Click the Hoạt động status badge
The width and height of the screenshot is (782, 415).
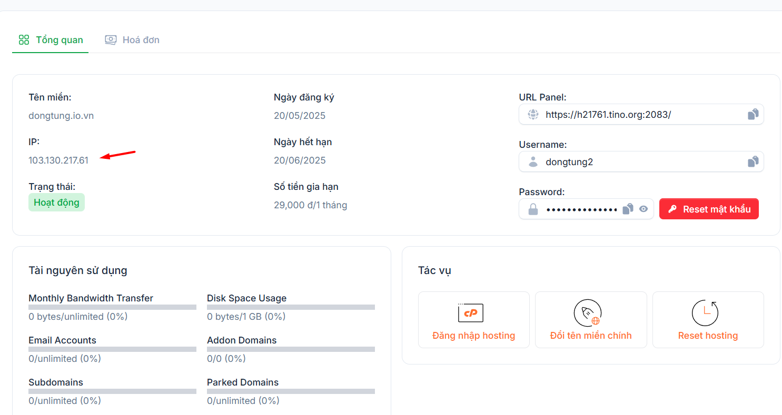pos(56,203)
